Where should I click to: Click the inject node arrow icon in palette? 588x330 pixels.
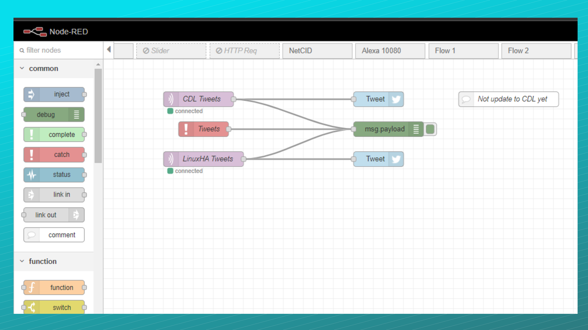point(31,94)
